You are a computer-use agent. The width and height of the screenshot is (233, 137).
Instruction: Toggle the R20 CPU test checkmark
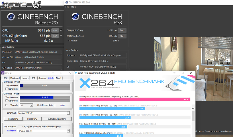point(61,30)
